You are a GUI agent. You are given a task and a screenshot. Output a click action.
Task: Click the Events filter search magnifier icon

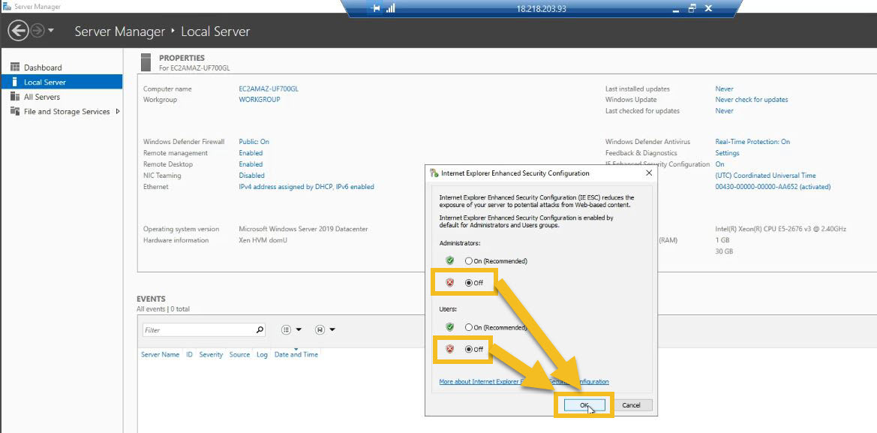pyautogui.click(x=260, y=330)
